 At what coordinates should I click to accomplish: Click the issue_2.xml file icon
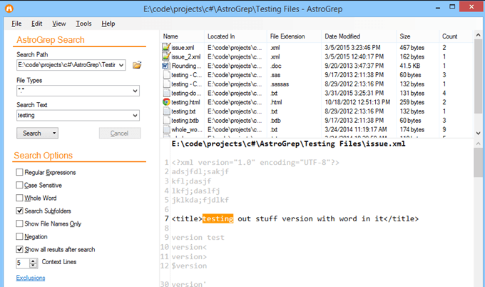pyautogui.click(x=166, y=56)
